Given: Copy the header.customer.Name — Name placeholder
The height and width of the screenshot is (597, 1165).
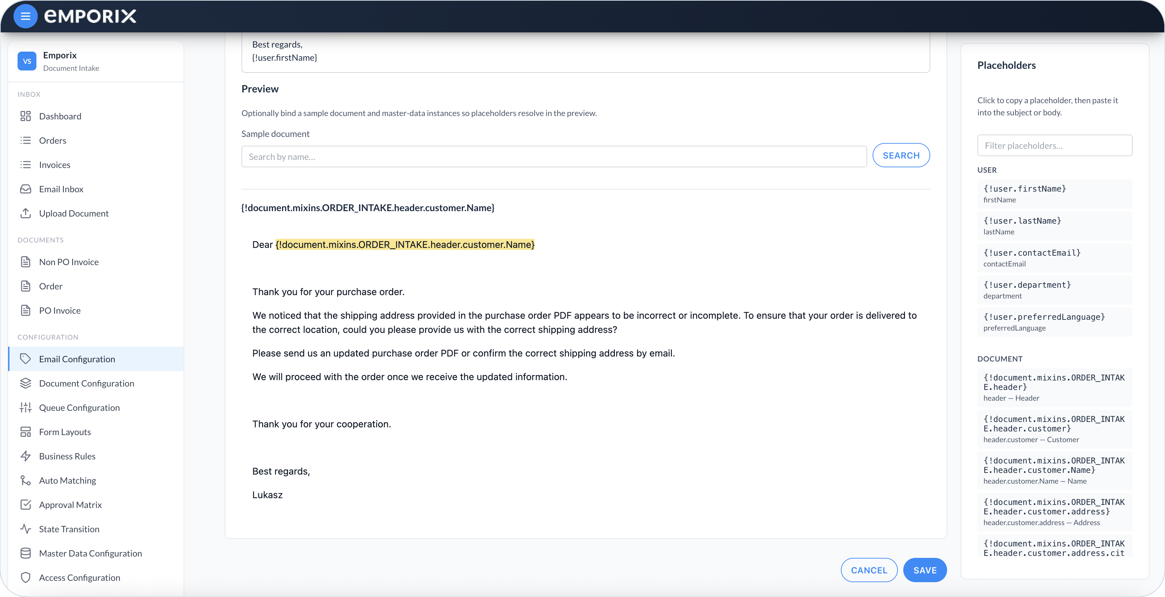Looking at the screenshot, I should 1055,471.
